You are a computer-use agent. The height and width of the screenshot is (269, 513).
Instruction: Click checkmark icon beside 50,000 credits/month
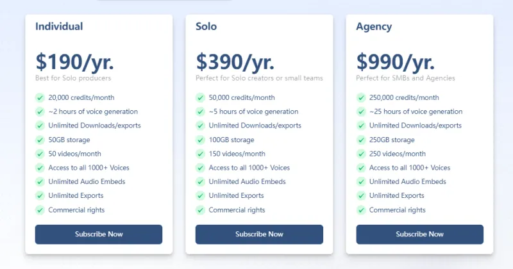point(200,98)
